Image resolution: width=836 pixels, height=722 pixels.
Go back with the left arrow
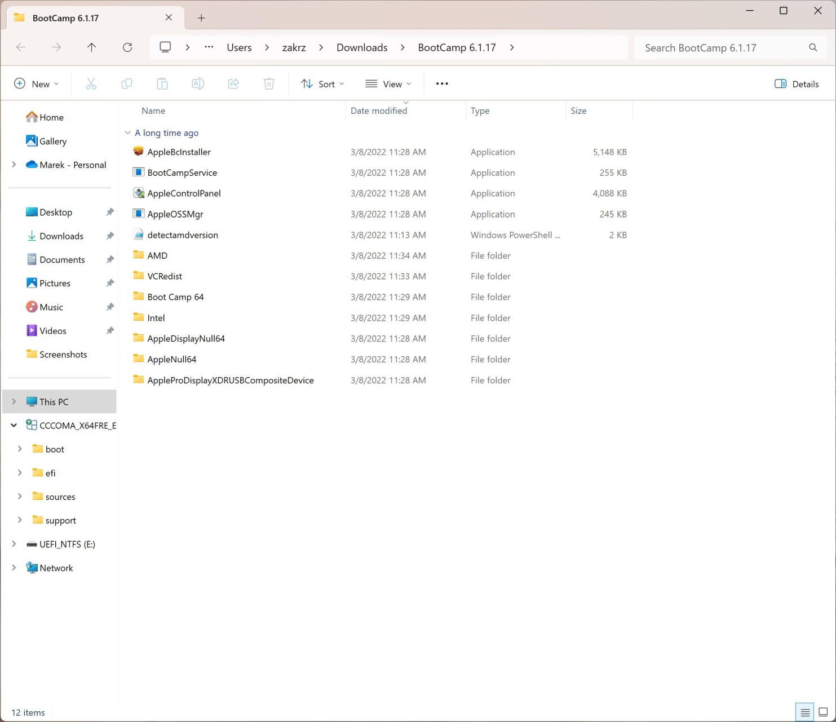tap(21, 47)
